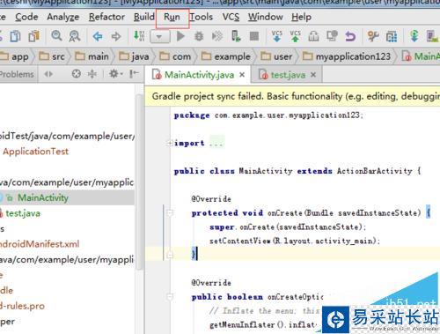Click the Stop square icon
This screenshot has height=334, width=440.
point(254,36)
